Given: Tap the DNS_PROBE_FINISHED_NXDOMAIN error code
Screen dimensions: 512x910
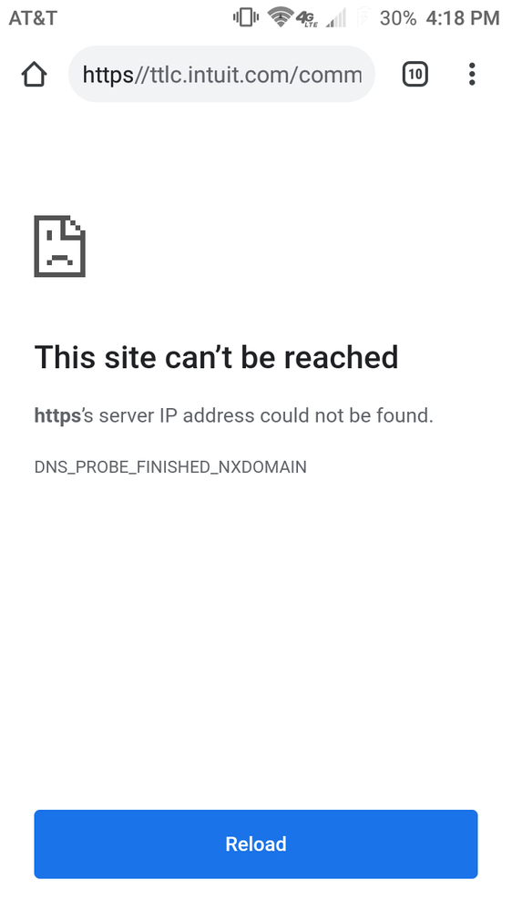Looking at the screenshot, I should [170, 466].
